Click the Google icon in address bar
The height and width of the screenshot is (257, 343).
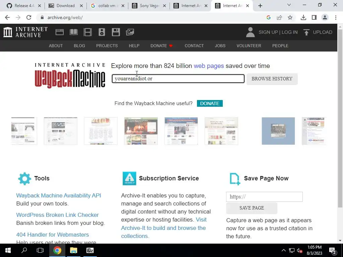269,17
